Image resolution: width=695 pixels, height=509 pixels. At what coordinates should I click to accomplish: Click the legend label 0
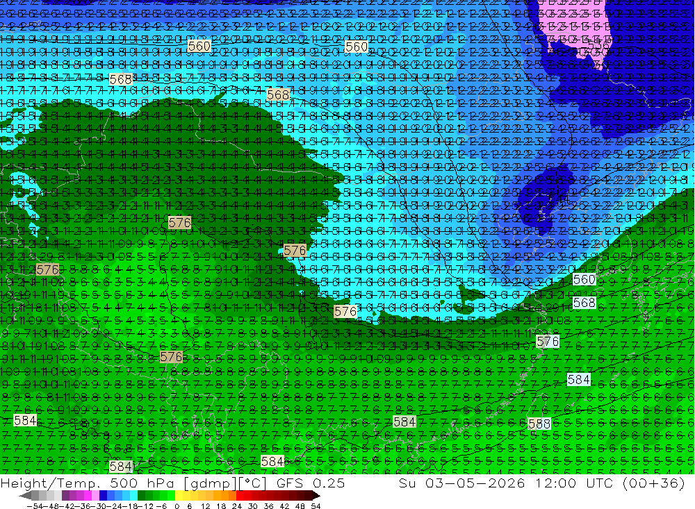pyautogui.click(x=177, y=506)
